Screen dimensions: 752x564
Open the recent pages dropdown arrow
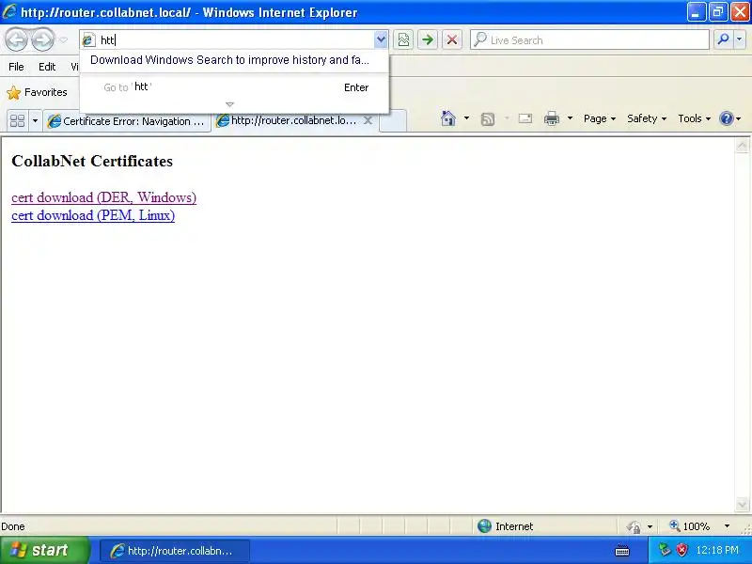(x=63, y=40)
